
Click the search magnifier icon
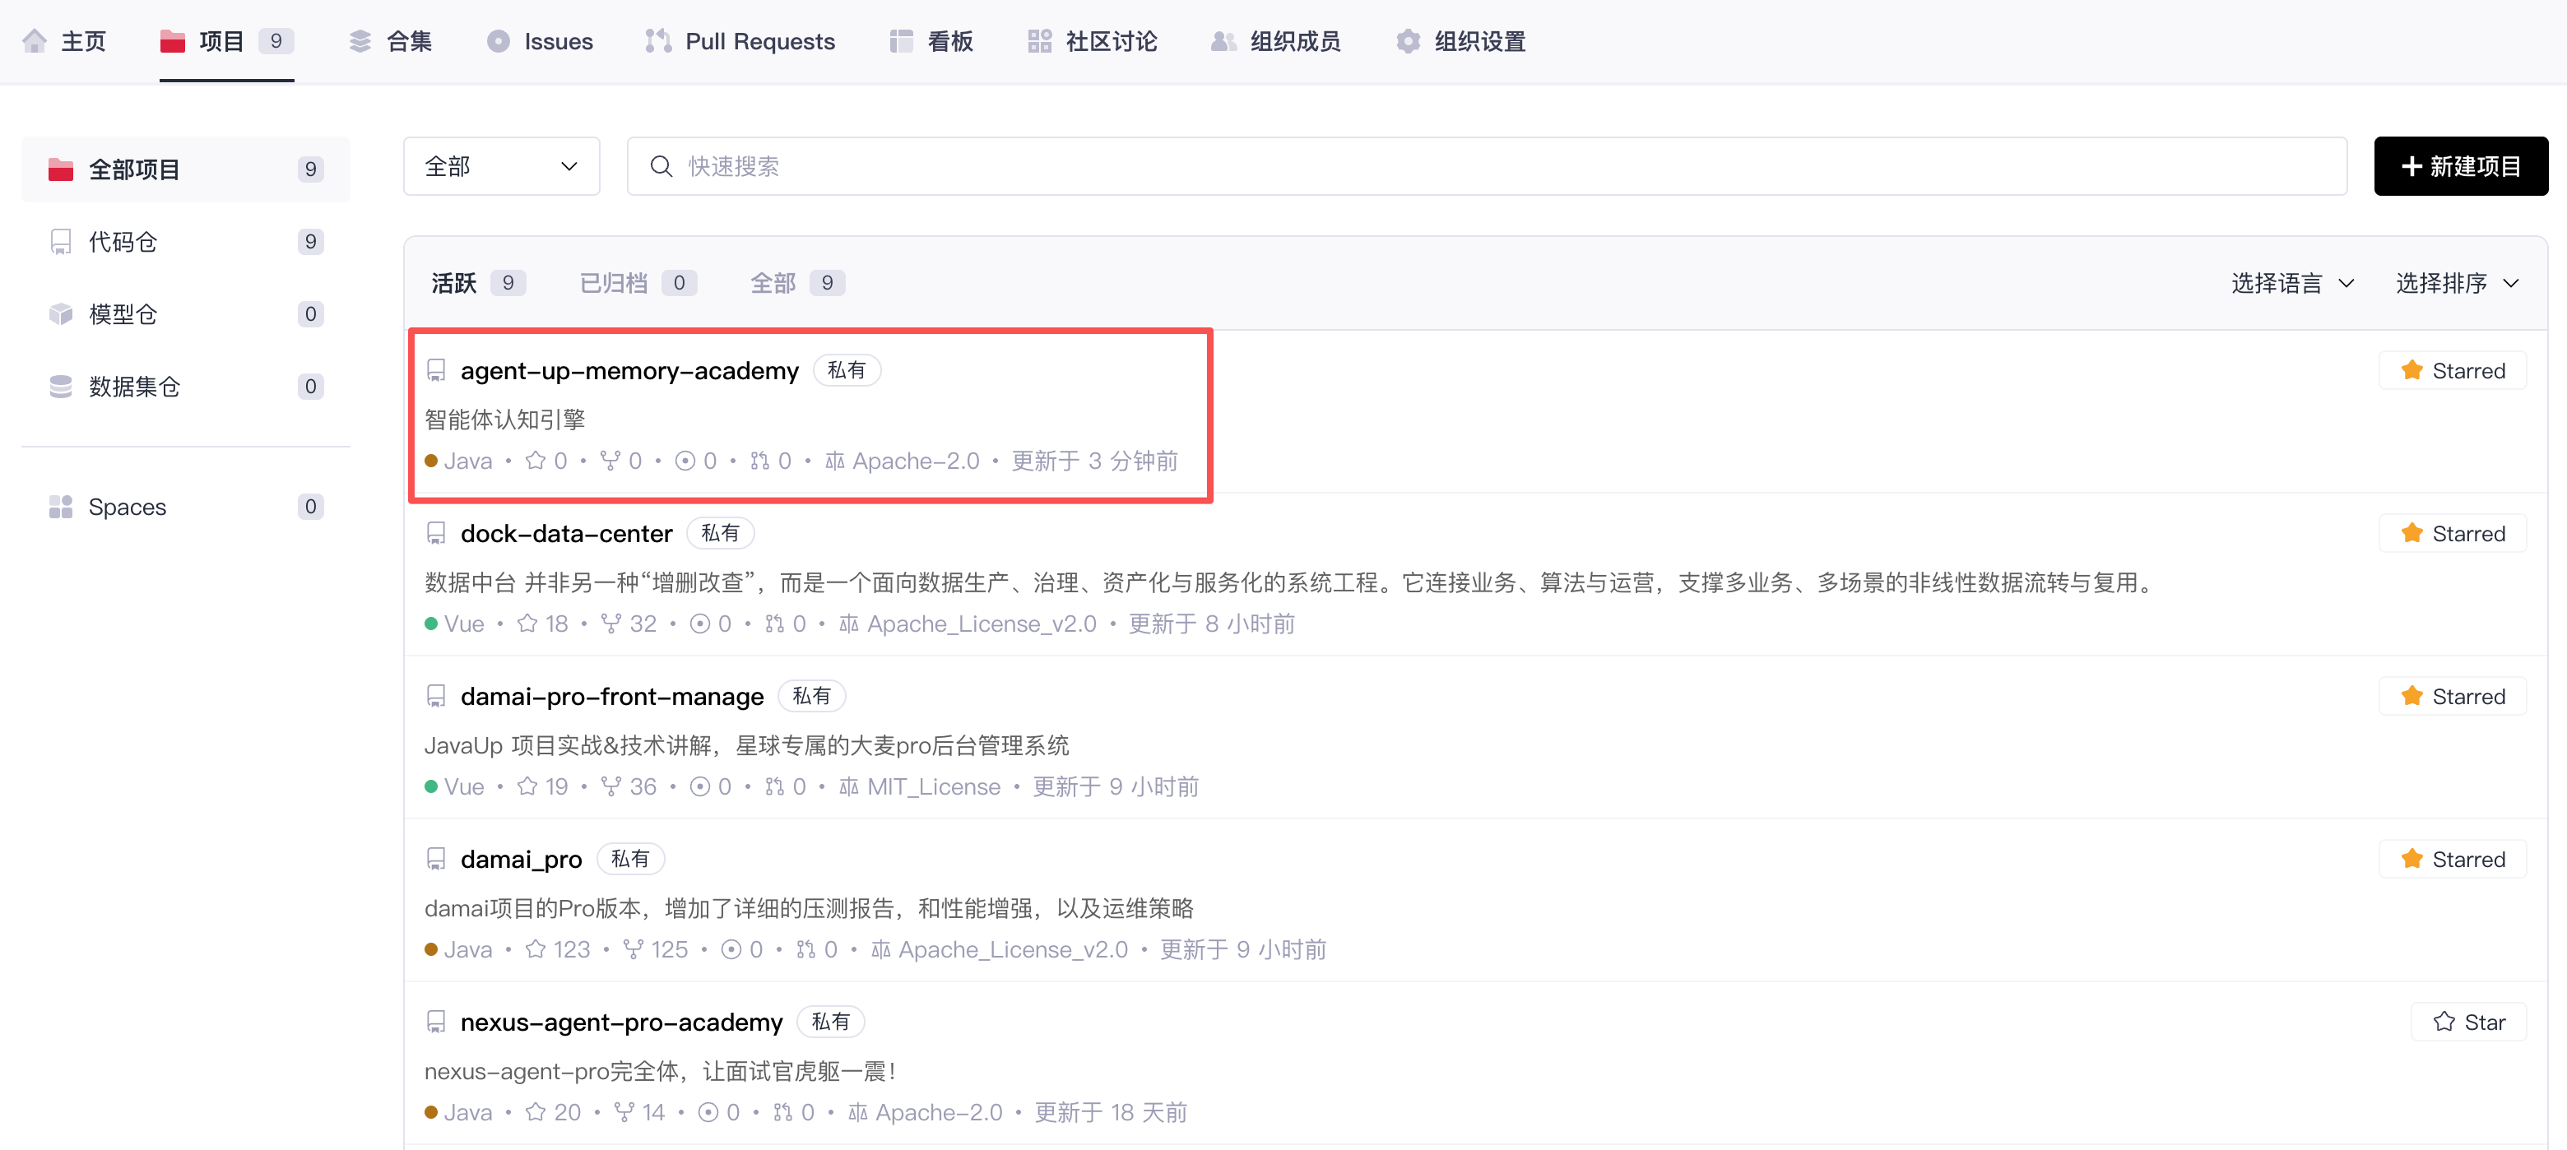[x=661, y=166]
